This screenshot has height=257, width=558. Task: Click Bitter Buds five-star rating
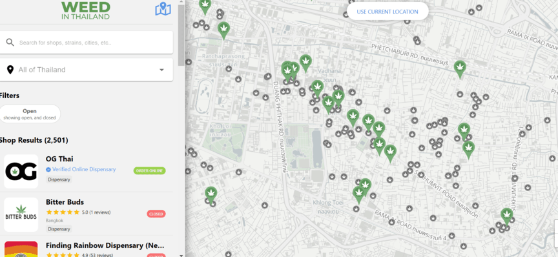63,212
